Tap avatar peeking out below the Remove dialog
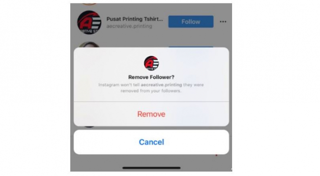This screenshot has width=320, height=176. (x=89, y=127)
